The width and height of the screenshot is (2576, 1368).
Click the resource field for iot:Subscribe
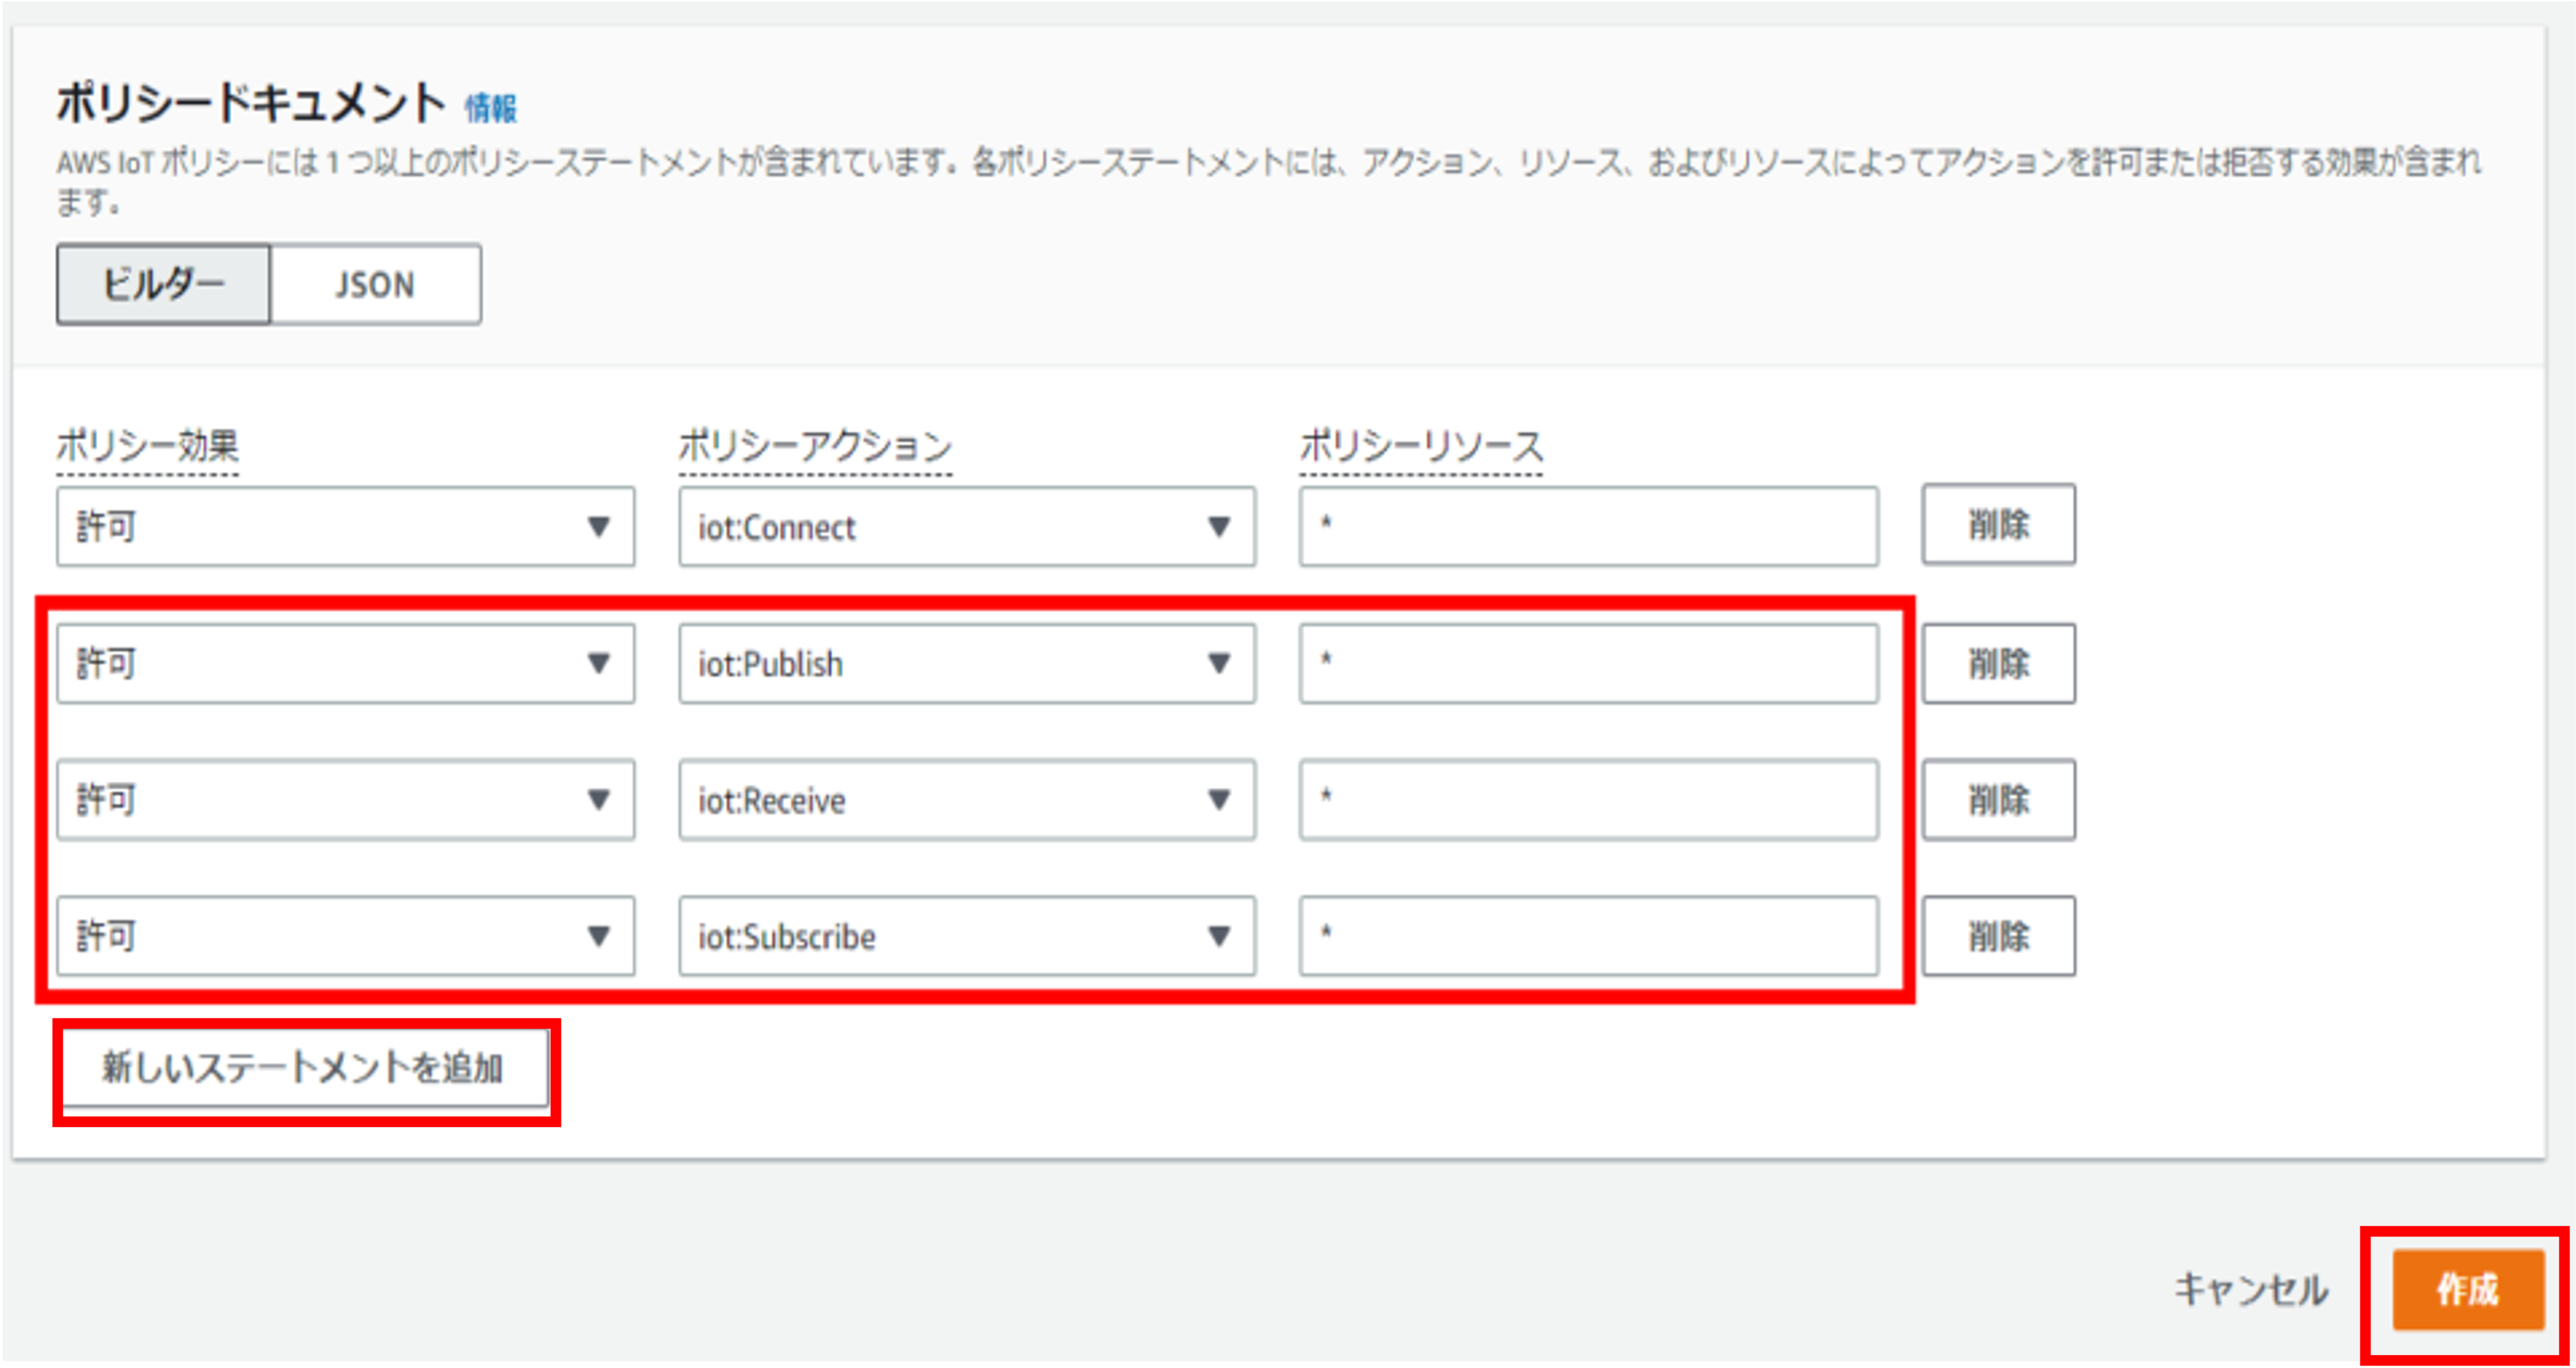click(1588, 937)
